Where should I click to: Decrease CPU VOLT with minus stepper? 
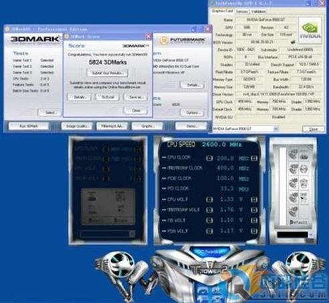click(x=209, y=200)
